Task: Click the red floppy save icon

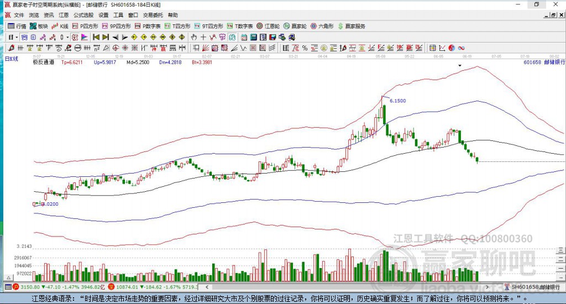Action: (x=272, y=37)
